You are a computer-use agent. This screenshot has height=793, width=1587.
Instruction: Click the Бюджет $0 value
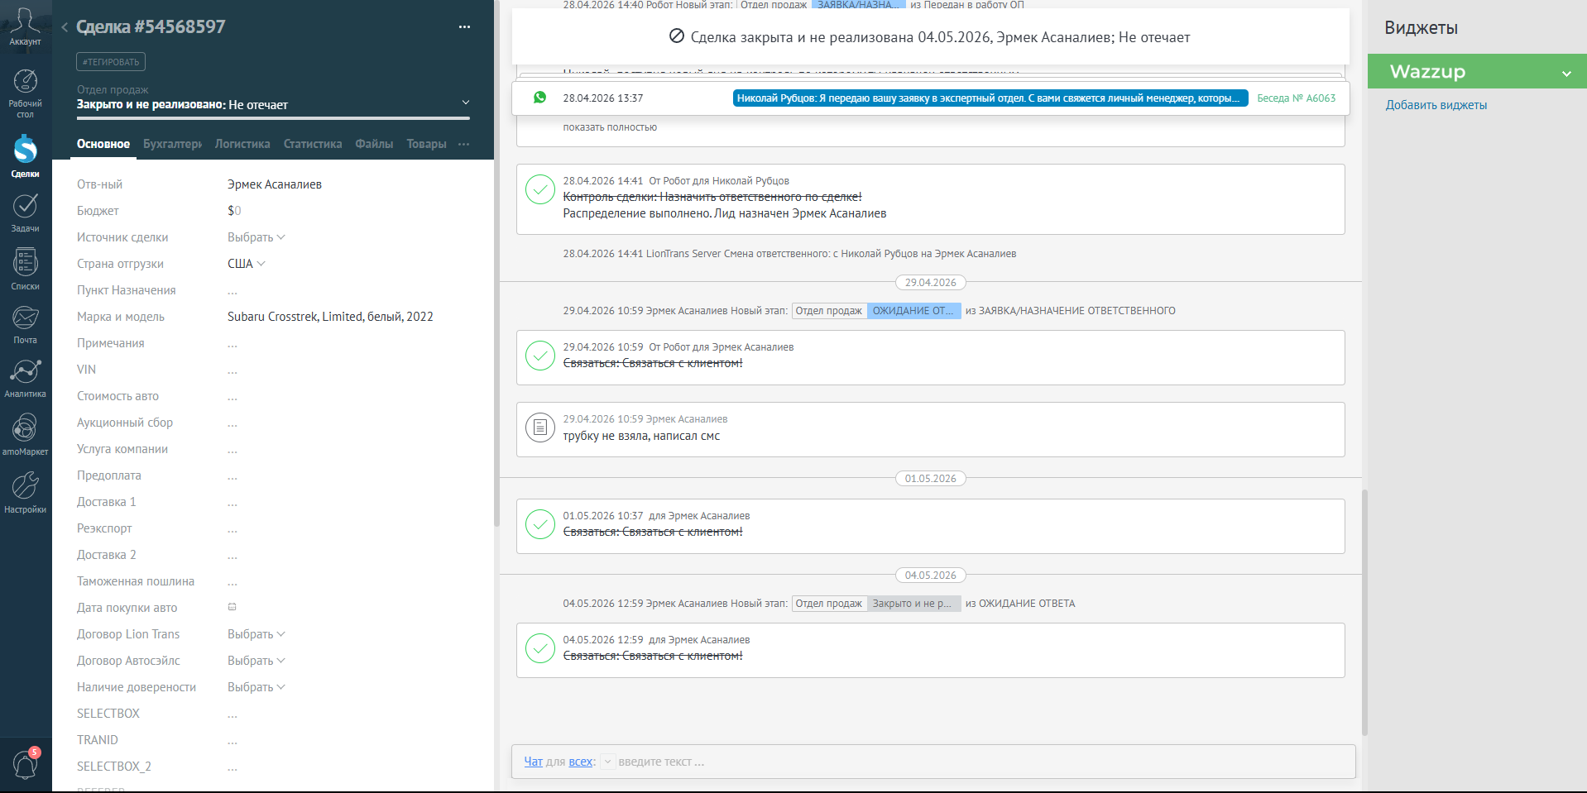coord(234,211)
